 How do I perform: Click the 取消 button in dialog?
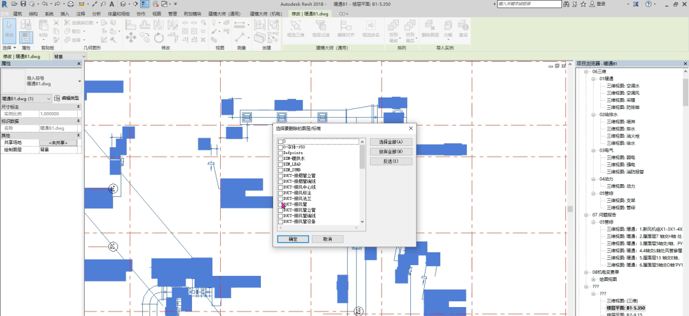327,239
